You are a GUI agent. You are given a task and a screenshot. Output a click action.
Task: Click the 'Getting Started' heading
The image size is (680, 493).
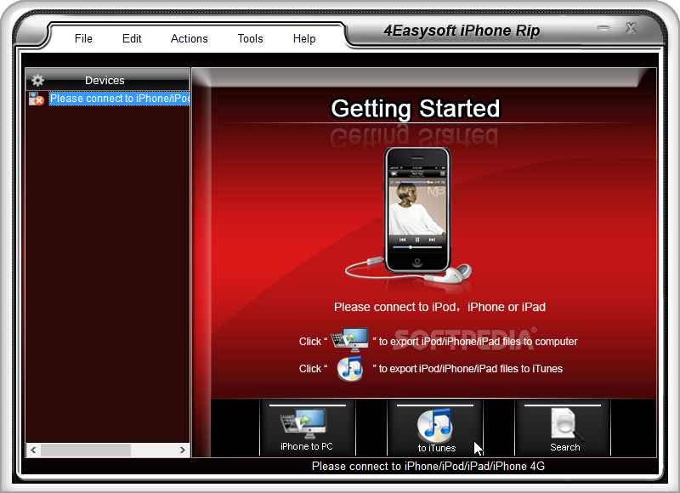(x=416, y=109)
